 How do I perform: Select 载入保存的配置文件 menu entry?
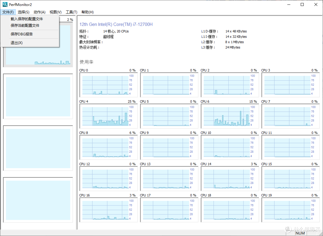coord(27,19)
